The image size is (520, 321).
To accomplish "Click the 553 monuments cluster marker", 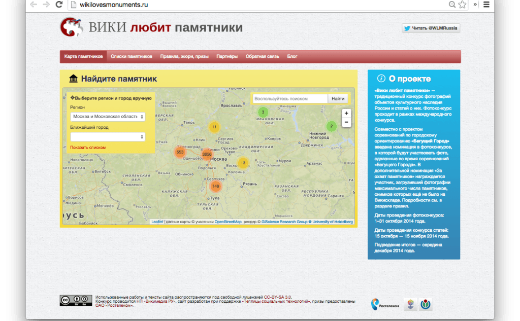I will [x=180, y=152].
